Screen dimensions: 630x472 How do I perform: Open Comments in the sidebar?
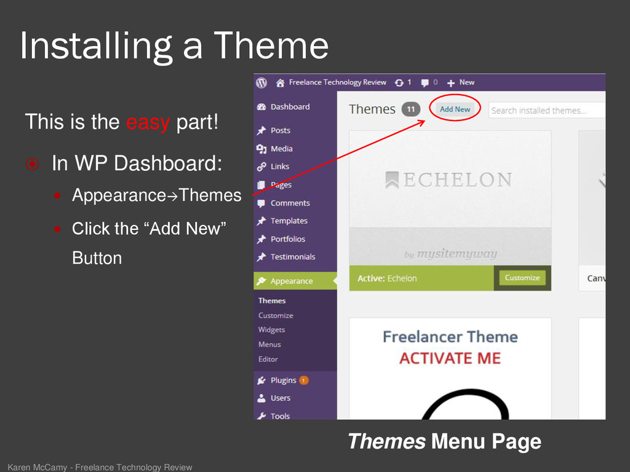pos(290,203)
